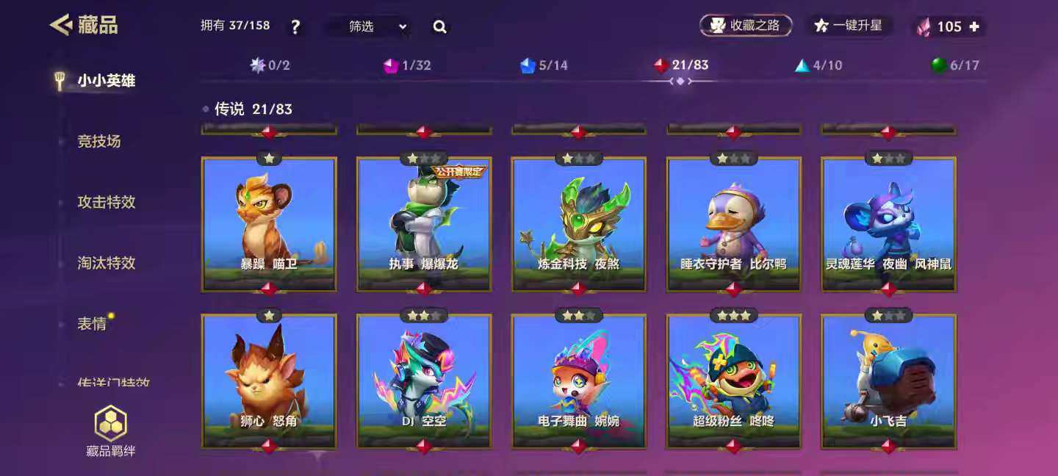
Task: Click the magnifying glass search icon
Action: tap(440, 27)
